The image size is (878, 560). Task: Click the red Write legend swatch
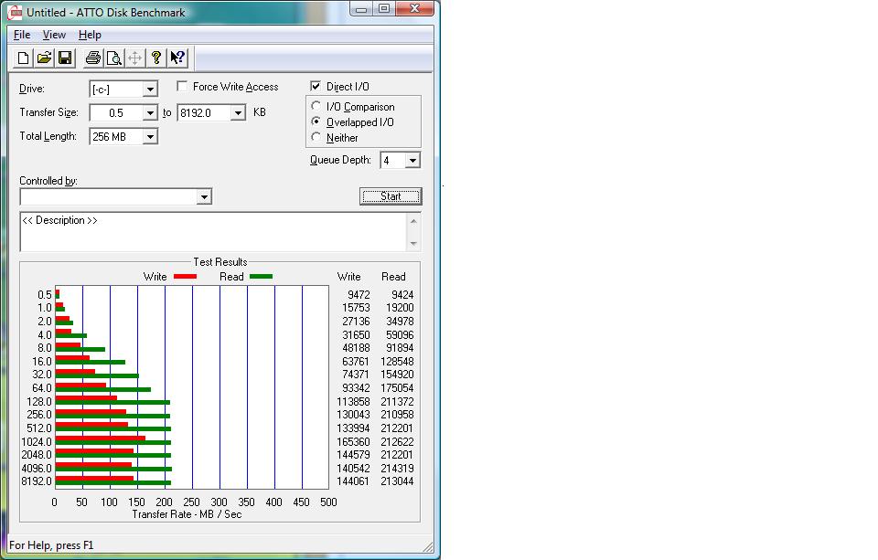(x=185, y=277)
